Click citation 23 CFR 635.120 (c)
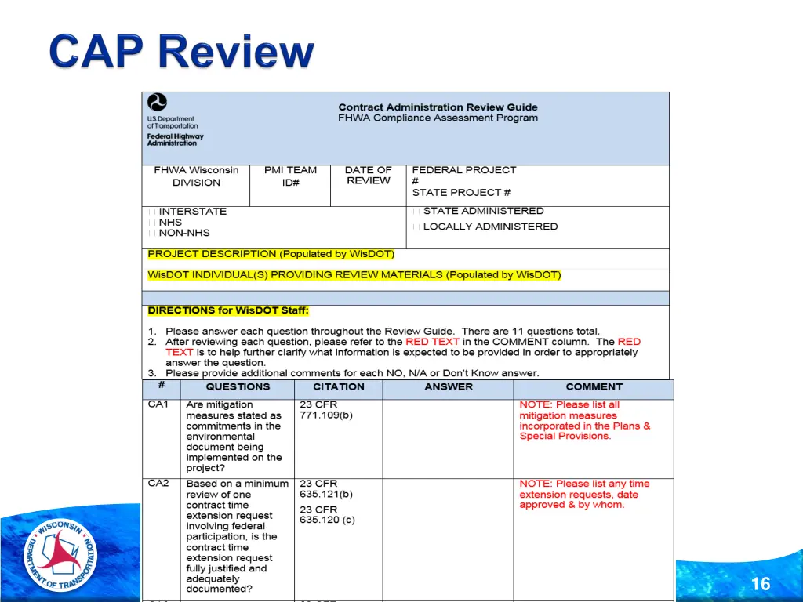Screen dimensions: 803x602 tap(327, 514)
